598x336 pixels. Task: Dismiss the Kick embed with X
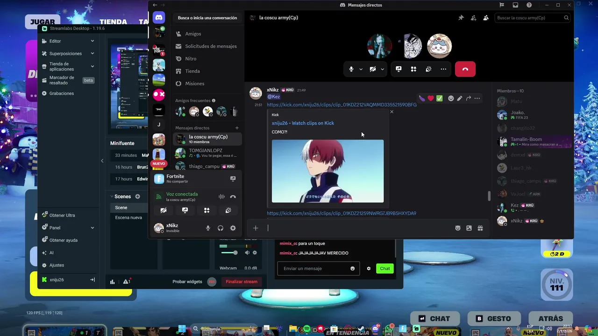pos(392,112)
